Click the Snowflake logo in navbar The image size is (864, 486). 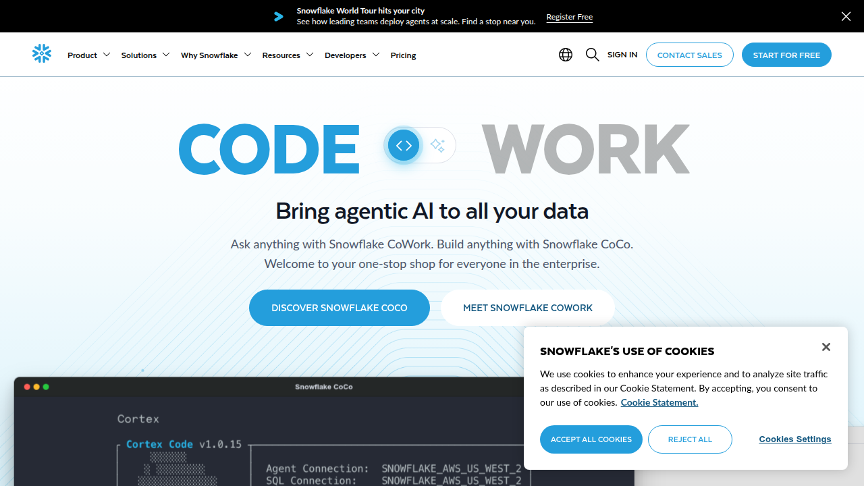[42, 54]
